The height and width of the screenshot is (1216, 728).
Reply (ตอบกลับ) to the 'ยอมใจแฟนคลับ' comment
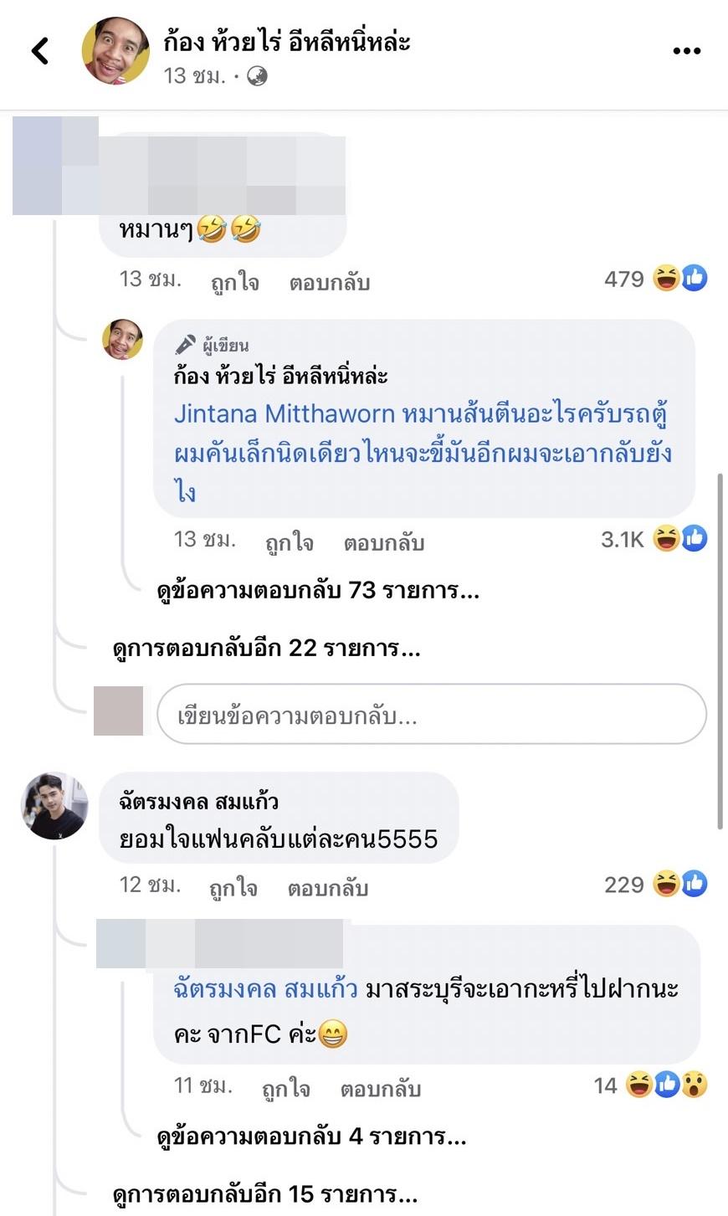328,888
